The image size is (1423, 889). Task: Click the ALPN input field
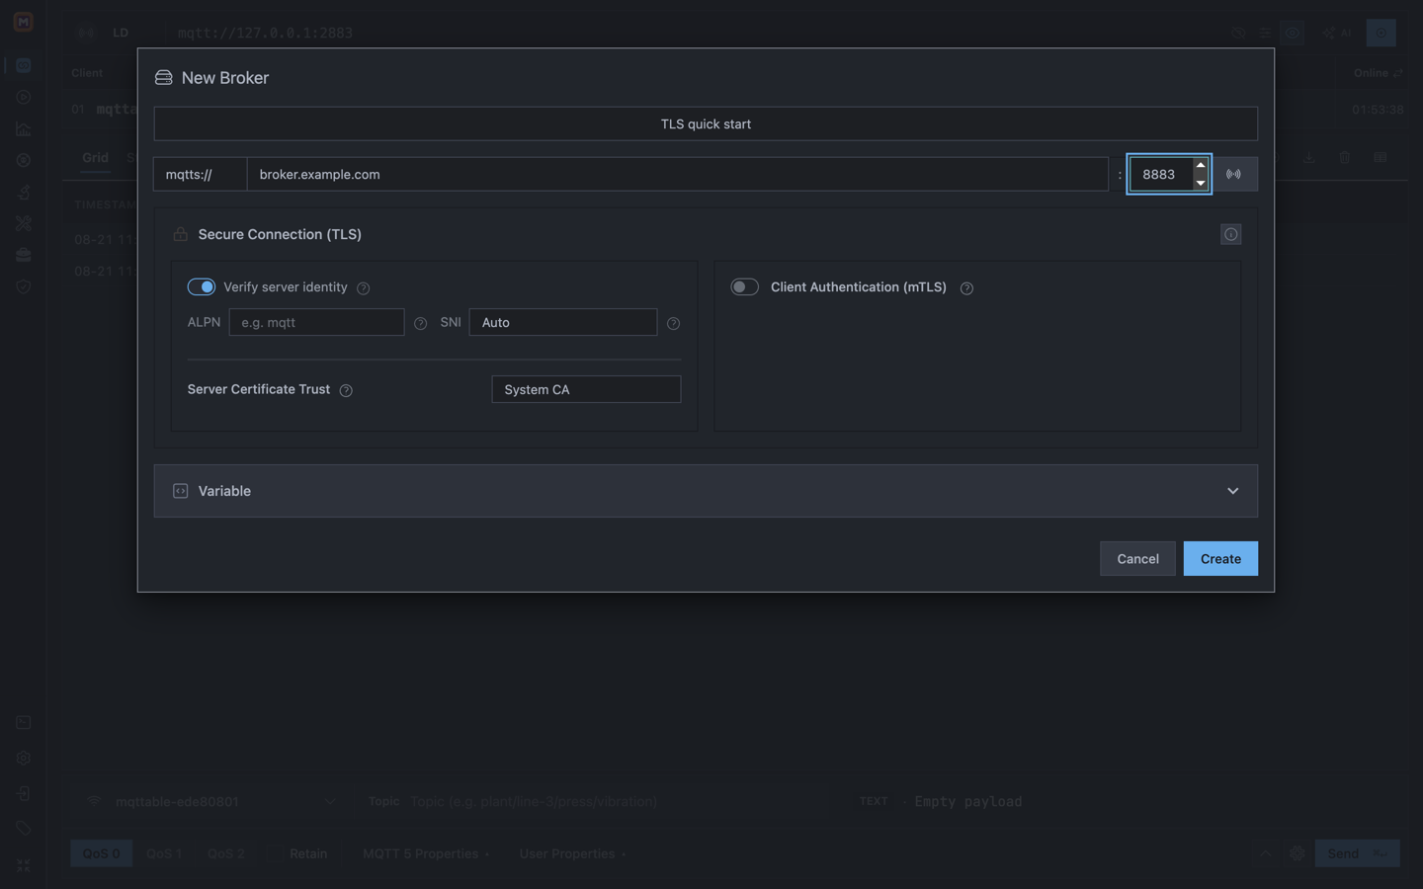pyautogui.click(x=316, y=322)
